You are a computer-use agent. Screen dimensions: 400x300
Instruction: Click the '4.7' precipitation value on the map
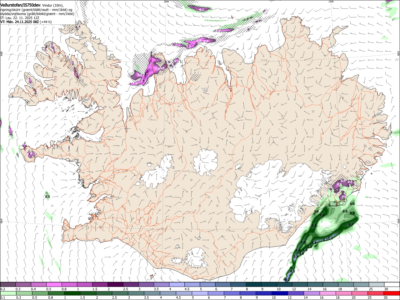pos(325,239)
